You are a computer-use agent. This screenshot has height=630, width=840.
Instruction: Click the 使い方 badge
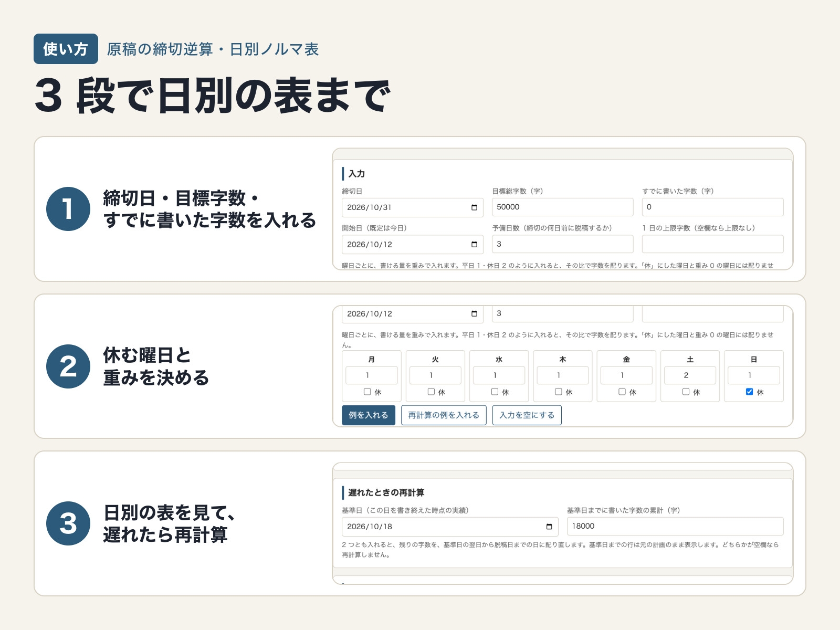[x=66, y=49]
